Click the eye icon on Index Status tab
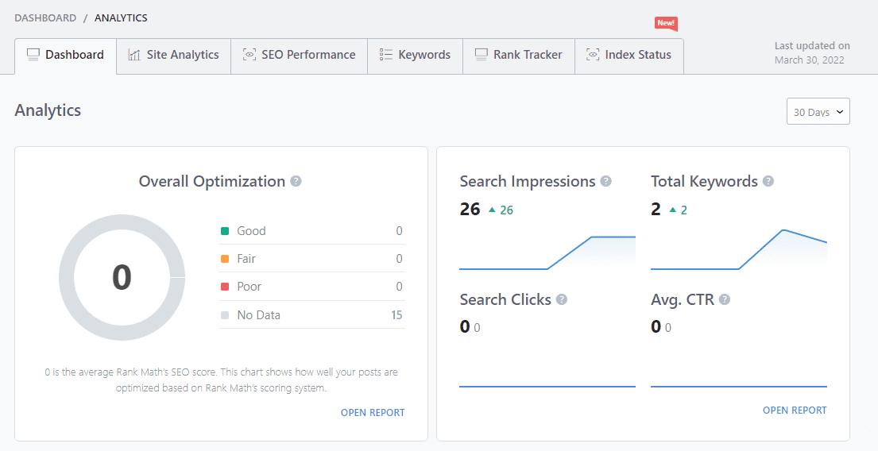The image size is (878, 451). [593, 55]
